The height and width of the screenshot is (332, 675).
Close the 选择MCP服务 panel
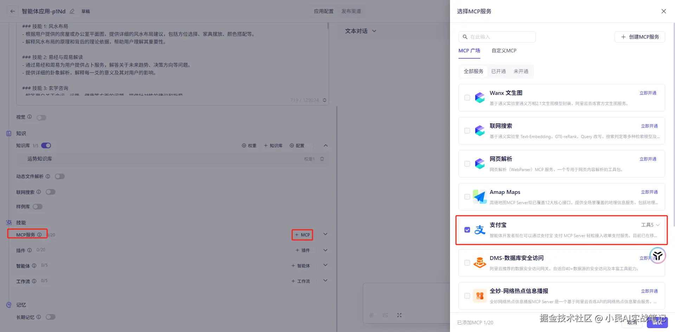coord(664,11)
